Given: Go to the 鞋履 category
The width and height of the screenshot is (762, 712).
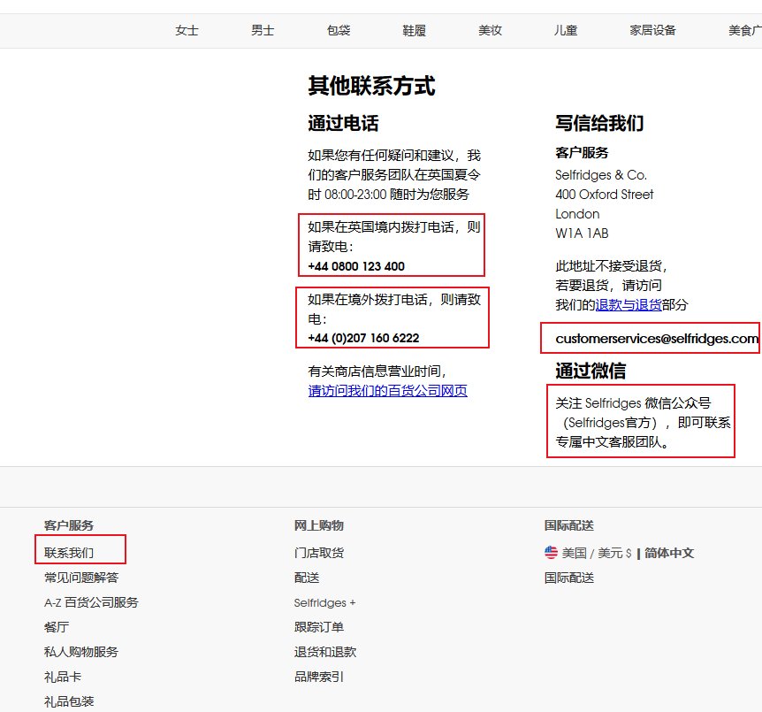Looking at the screenshot, I should 414,31.
